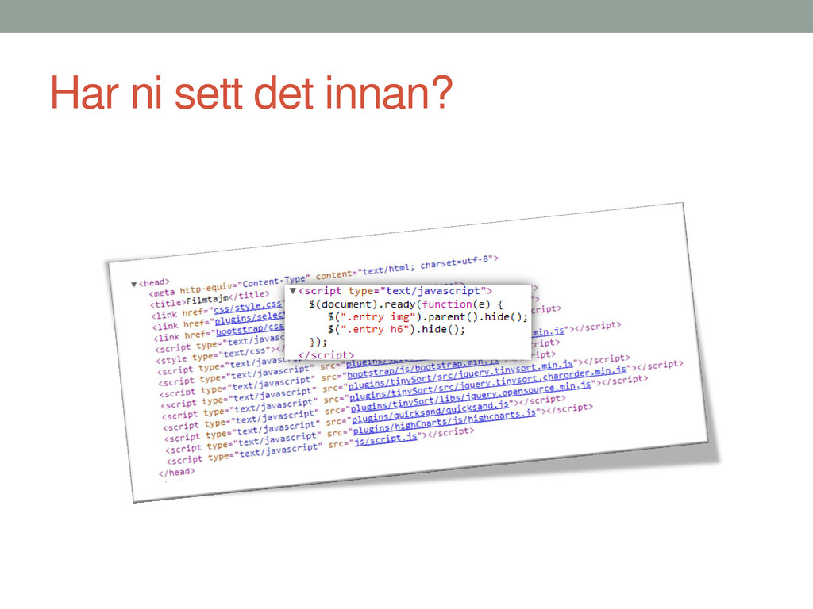Click the slide title 'Har ni sett det innan?'
This screenshot has width=813, height=609.
click(x=252, y=93)
